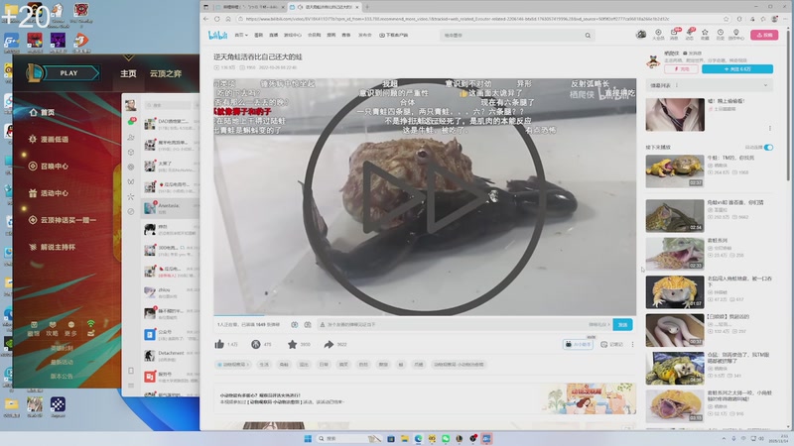Open the 直播 nav item

(x=274, y=35)
